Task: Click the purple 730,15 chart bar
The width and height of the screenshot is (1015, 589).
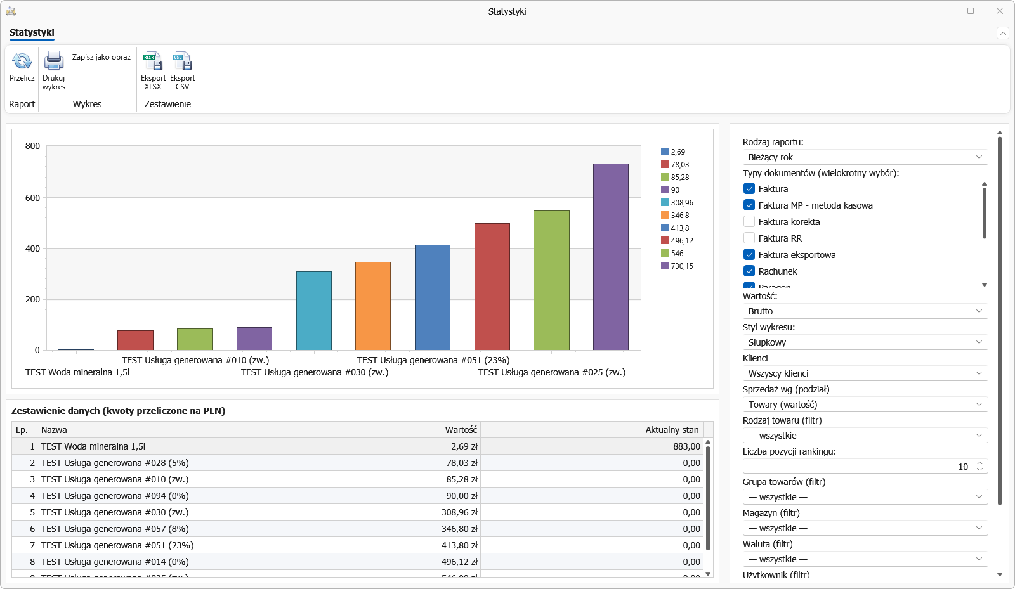Action: [x=611, y=257]
